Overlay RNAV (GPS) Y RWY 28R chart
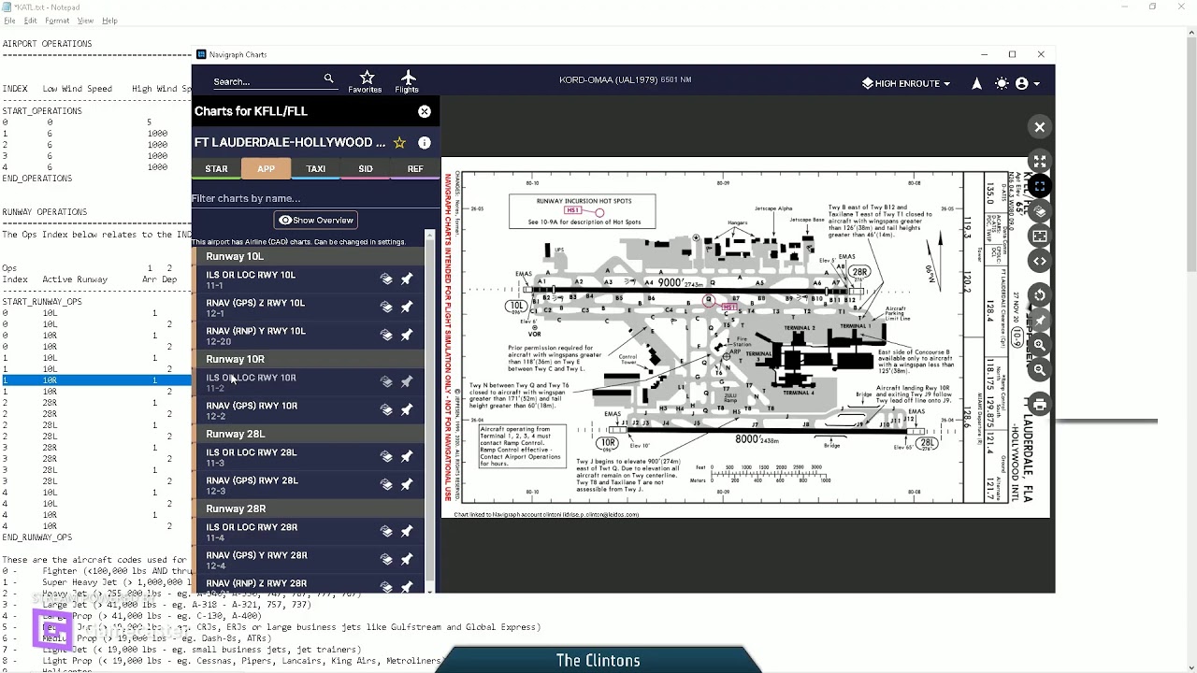1197x673 pixels. point(386,559)
